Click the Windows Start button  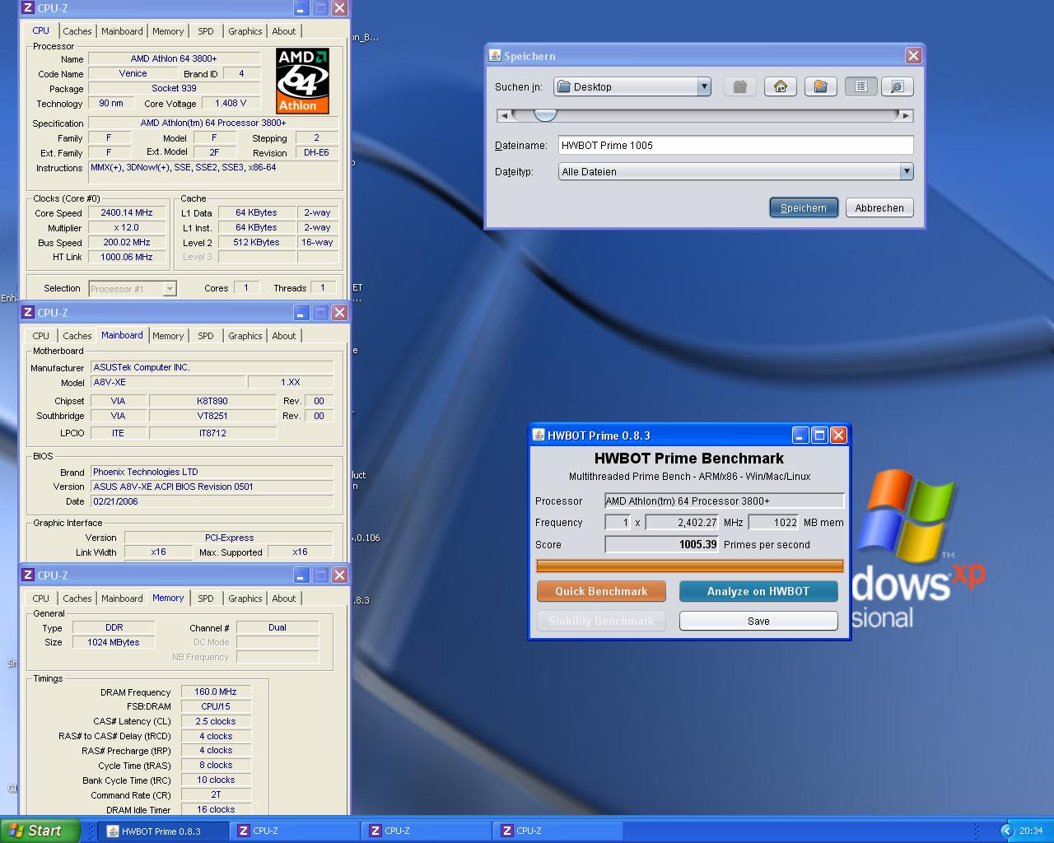click(x=40, y=831)
